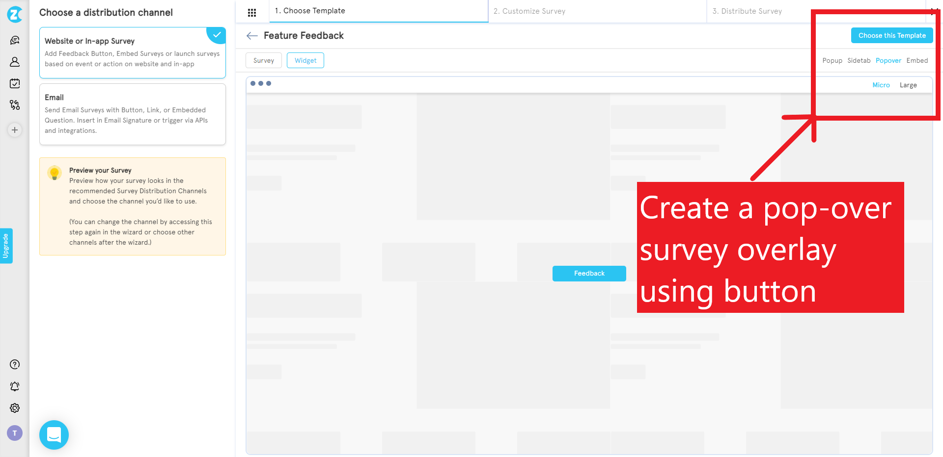943x457 pixels.
Task: Switch to the Customize Survey tab
Action: pyautogui.click(x=529, y=11)
